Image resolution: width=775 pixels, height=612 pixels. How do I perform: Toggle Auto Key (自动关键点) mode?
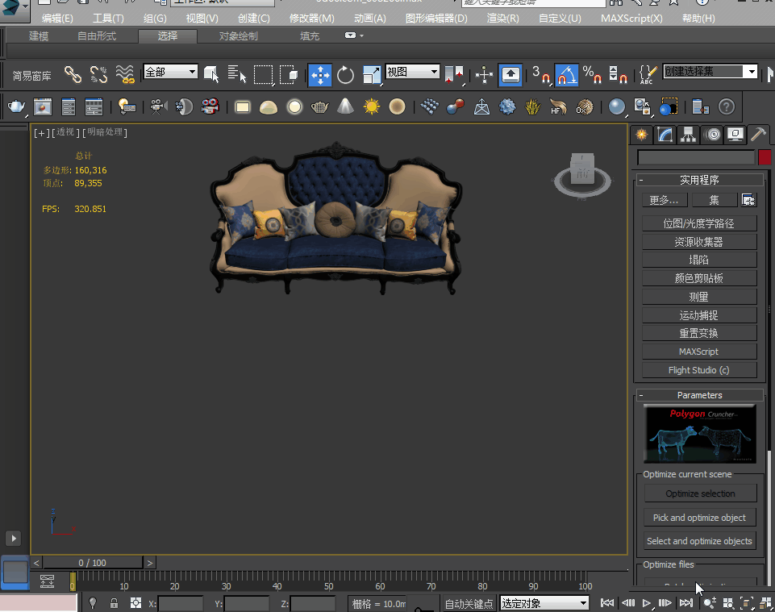point(469,603)
